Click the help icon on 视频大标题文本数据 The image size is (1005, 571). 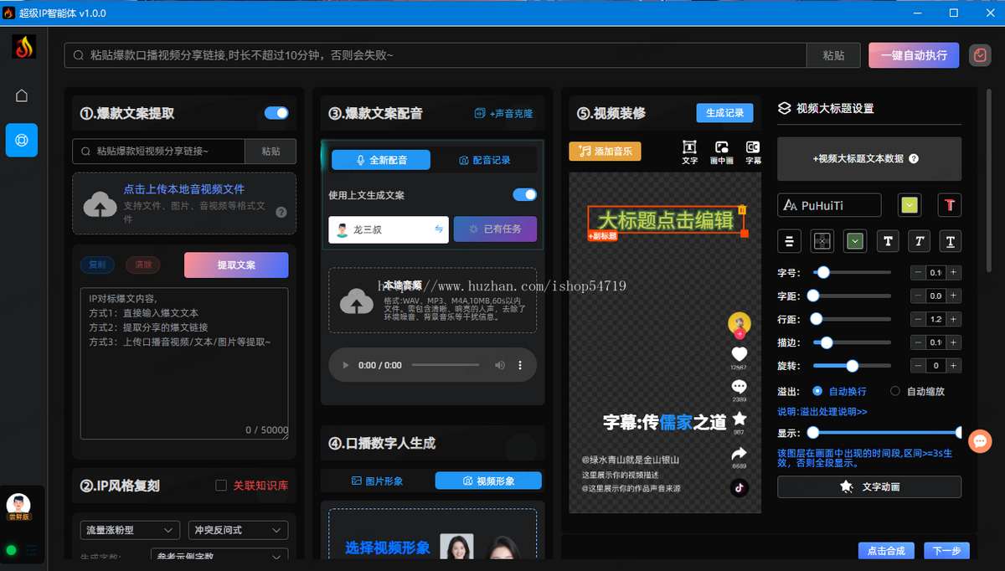[x=914, y=158]
